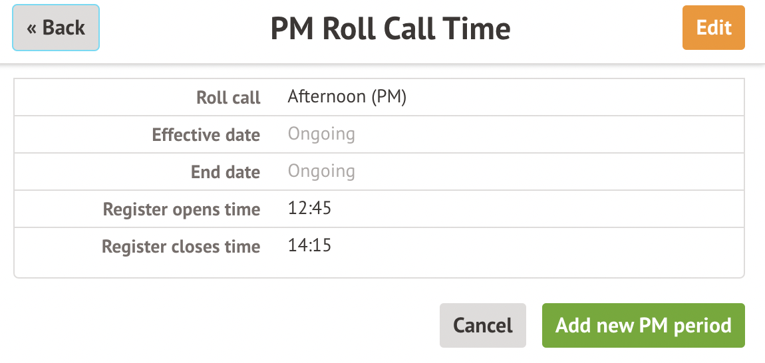
Task: Select the 12:45 opening time value
Action: (309, 209)
